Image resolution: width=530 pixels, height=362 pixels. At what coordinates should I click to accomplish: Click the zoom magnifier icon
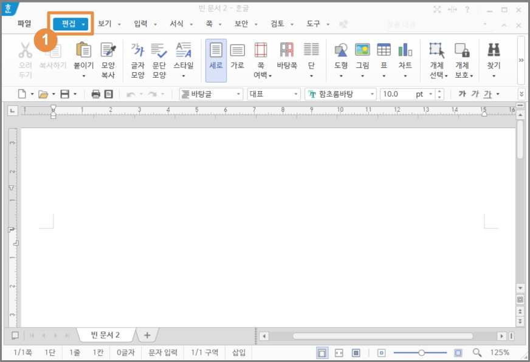[477, 352]
